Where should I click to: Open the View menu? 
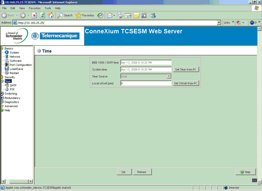pyautogui.click(x=22, y=8)
